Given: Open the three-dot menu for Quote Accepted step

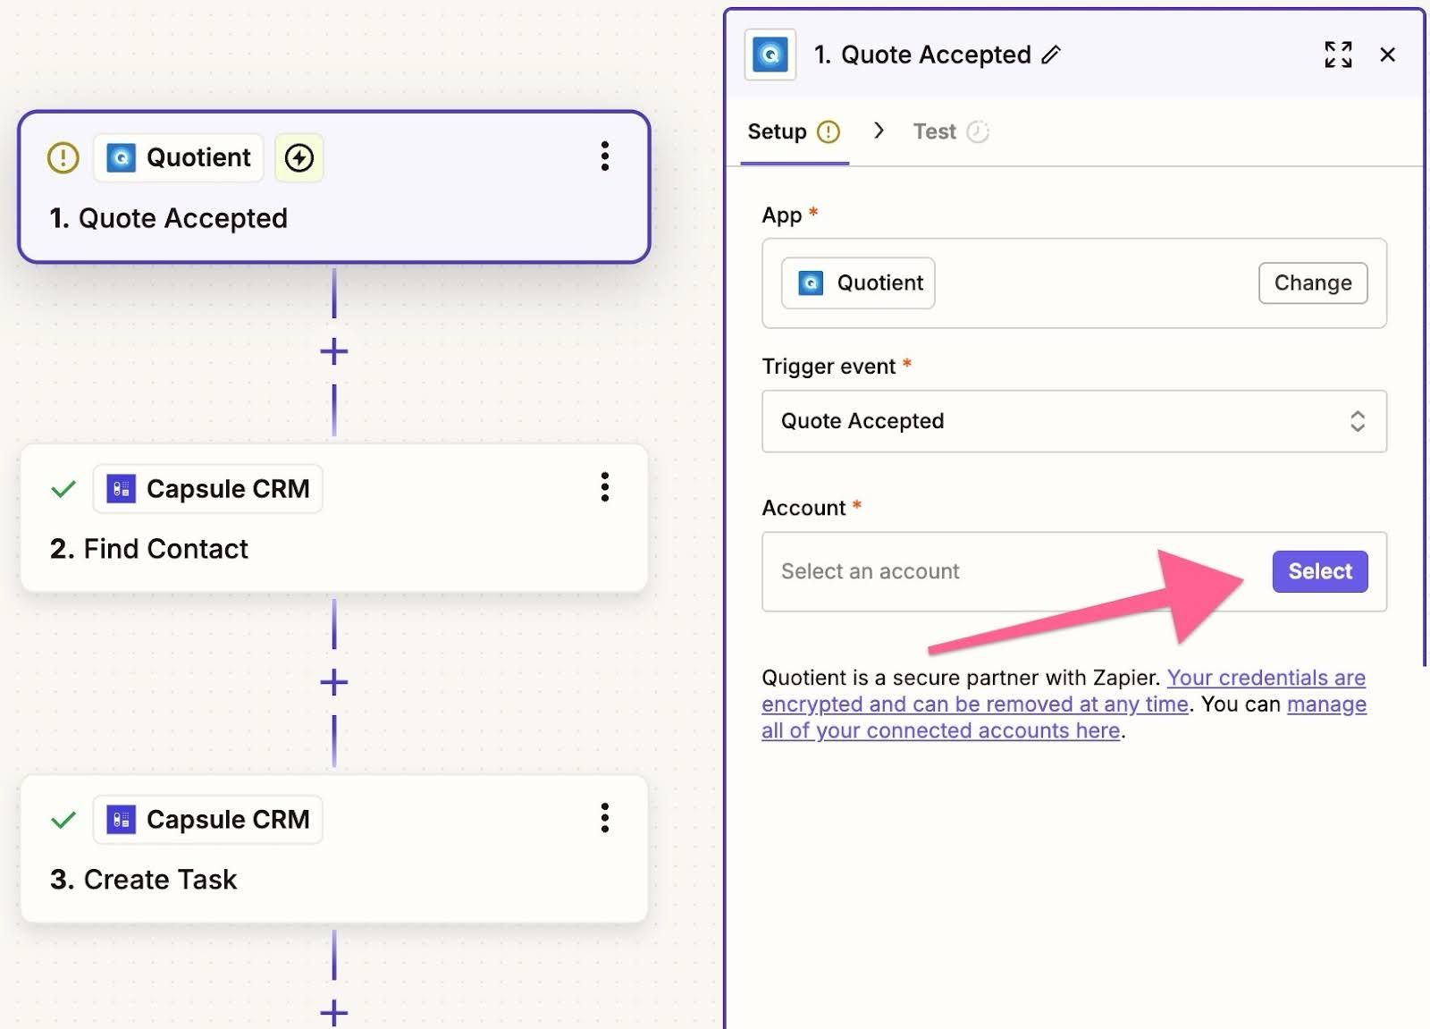Looking at the screenshot, I should click(x=605, y=156).
